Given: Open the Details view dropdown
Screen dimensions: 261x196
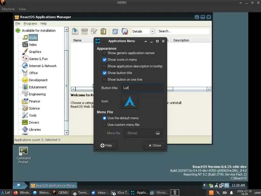Looking at the screenshot, I should (x=152, y=31).
